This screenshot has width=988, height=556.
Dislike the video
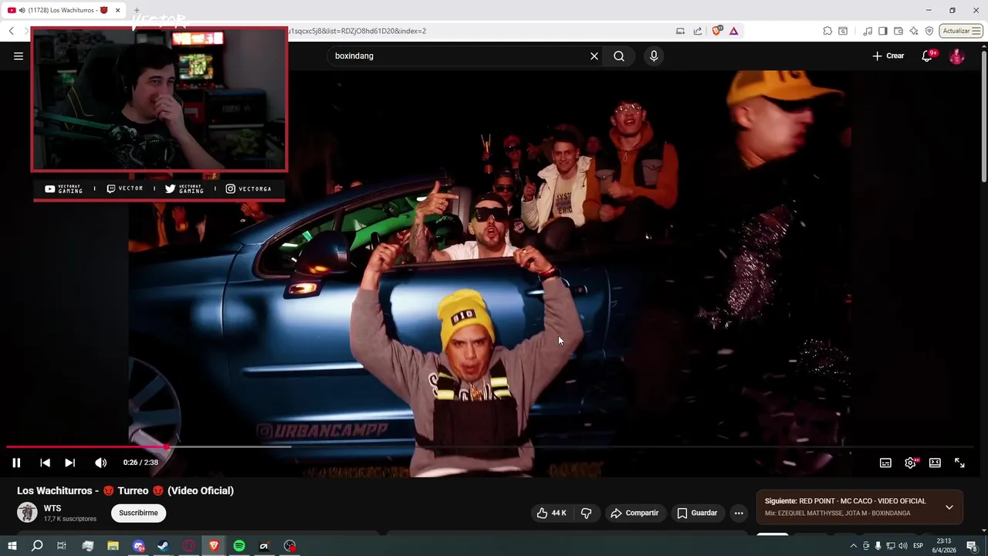click(586, 513)
